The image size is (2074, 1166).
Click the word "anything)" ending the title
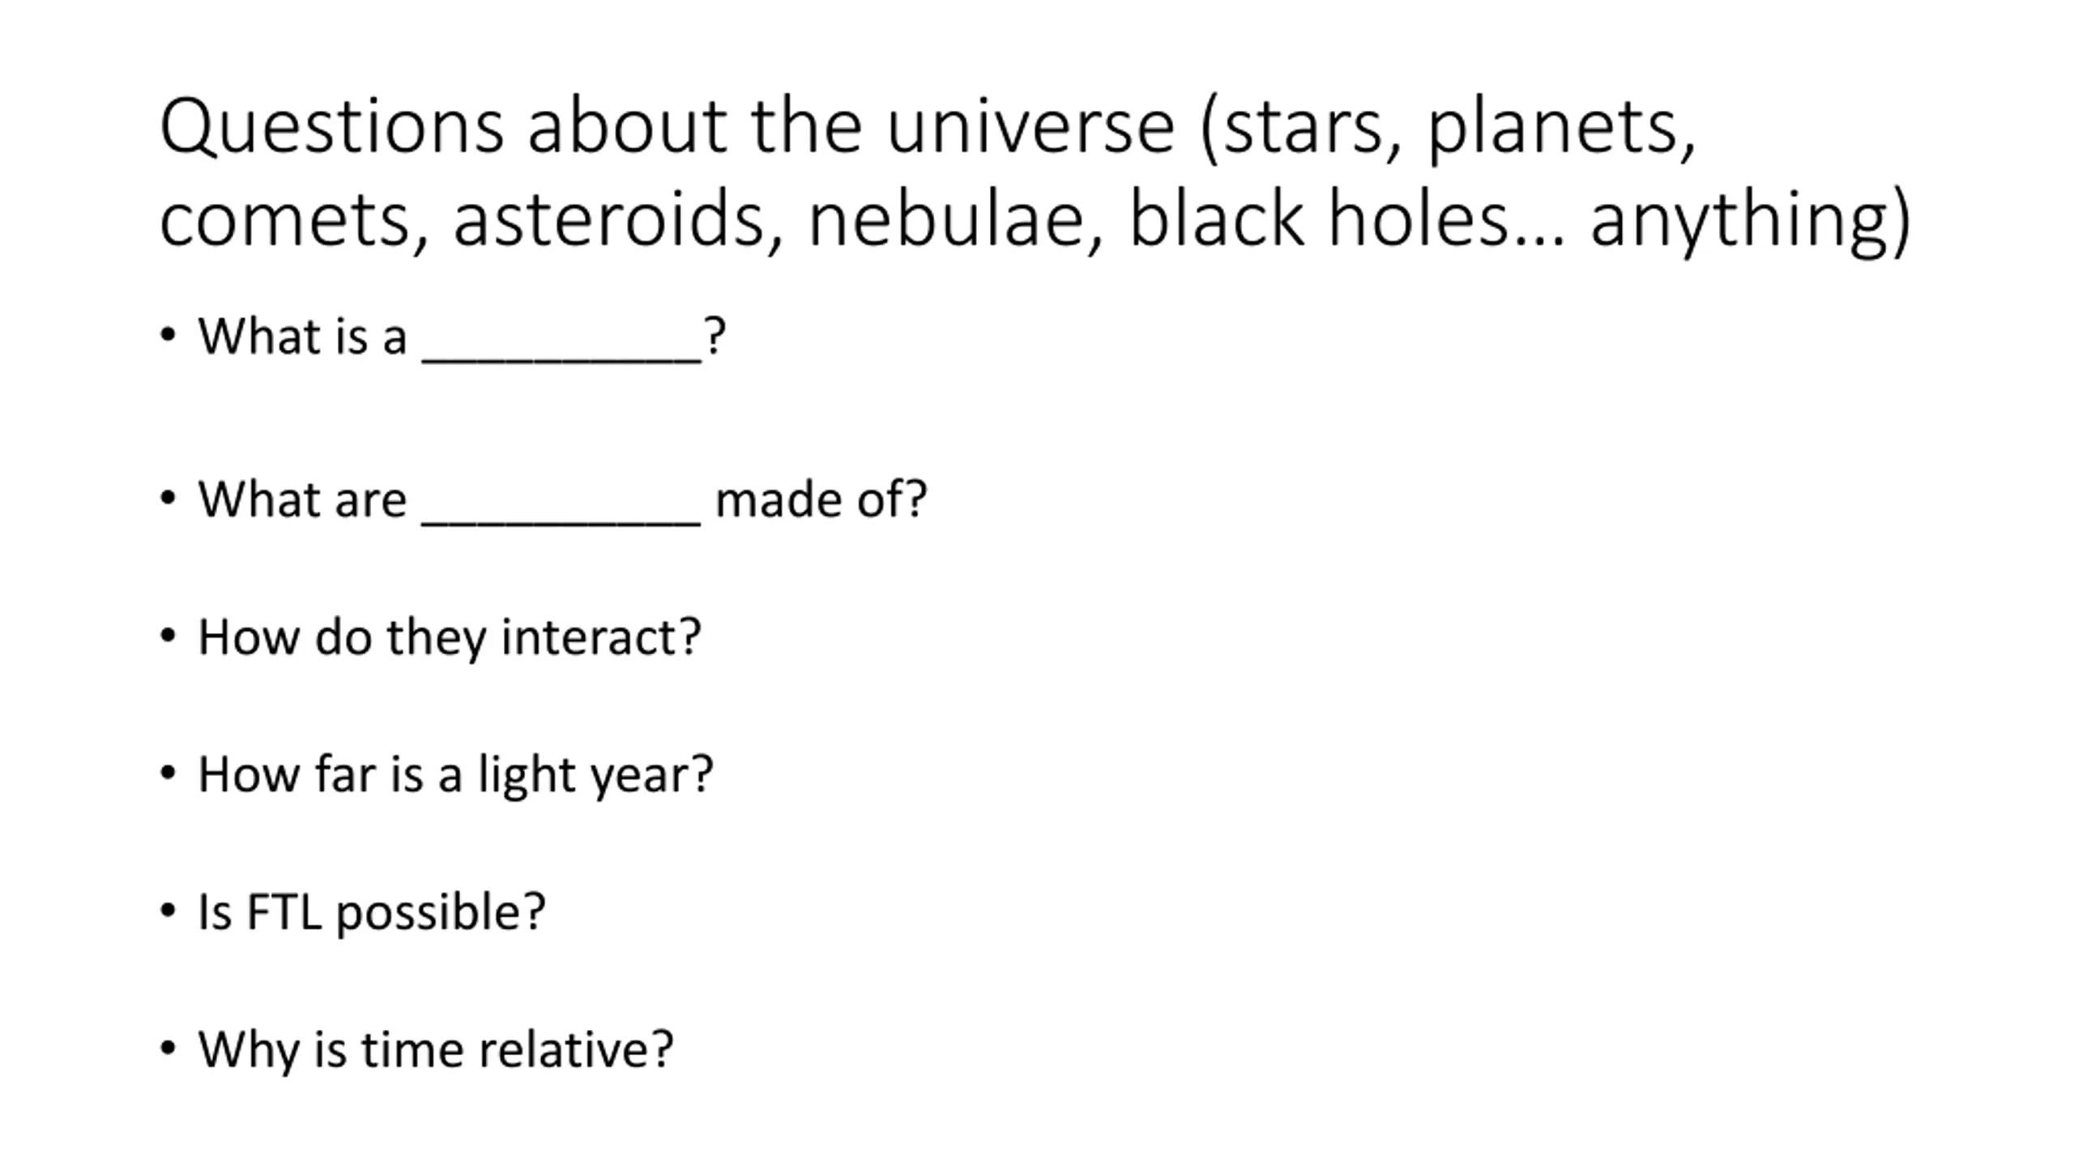1752,223
